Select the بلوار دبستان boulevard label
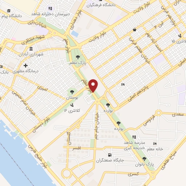Image resolution: width=186 pixels, height=186 pixels. click(x=41, y=124)
